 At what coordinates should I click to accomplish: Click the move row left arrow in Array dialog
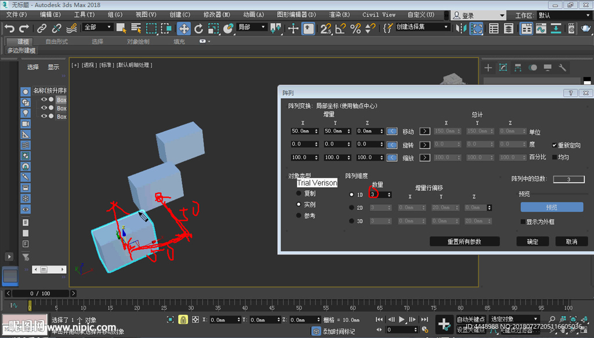(x=392, y=132)
